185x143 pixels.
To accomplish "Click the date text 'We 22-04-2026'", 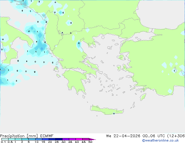I will click(123, 136).
